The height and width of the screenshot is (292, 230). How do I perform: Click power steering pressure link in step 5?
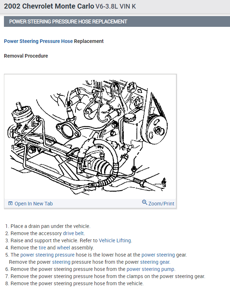pyautogui.click(x=48, y=255)
